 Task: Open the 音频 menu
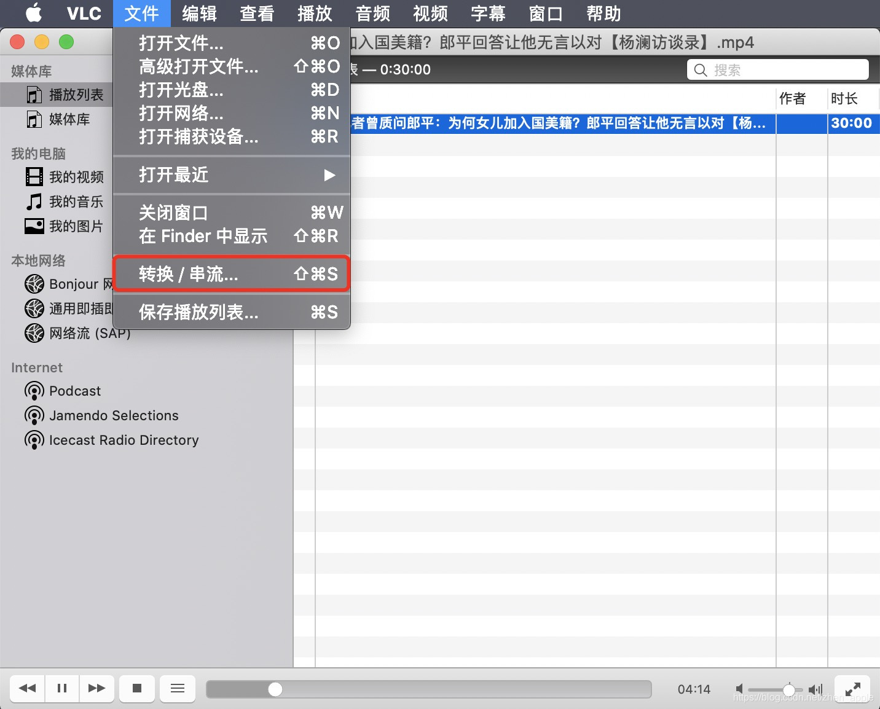(372, 14)
